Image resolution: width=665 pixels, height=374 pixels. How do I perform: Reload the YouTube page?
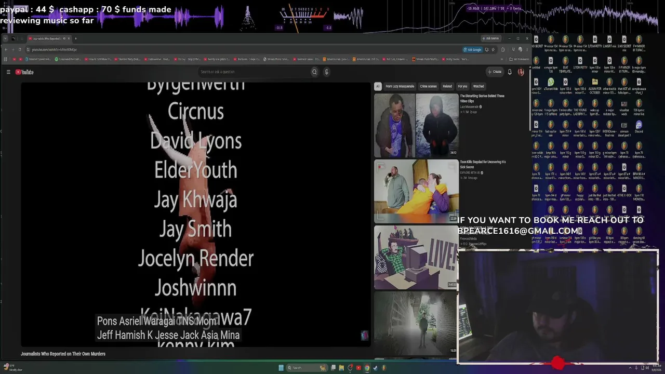20,50
